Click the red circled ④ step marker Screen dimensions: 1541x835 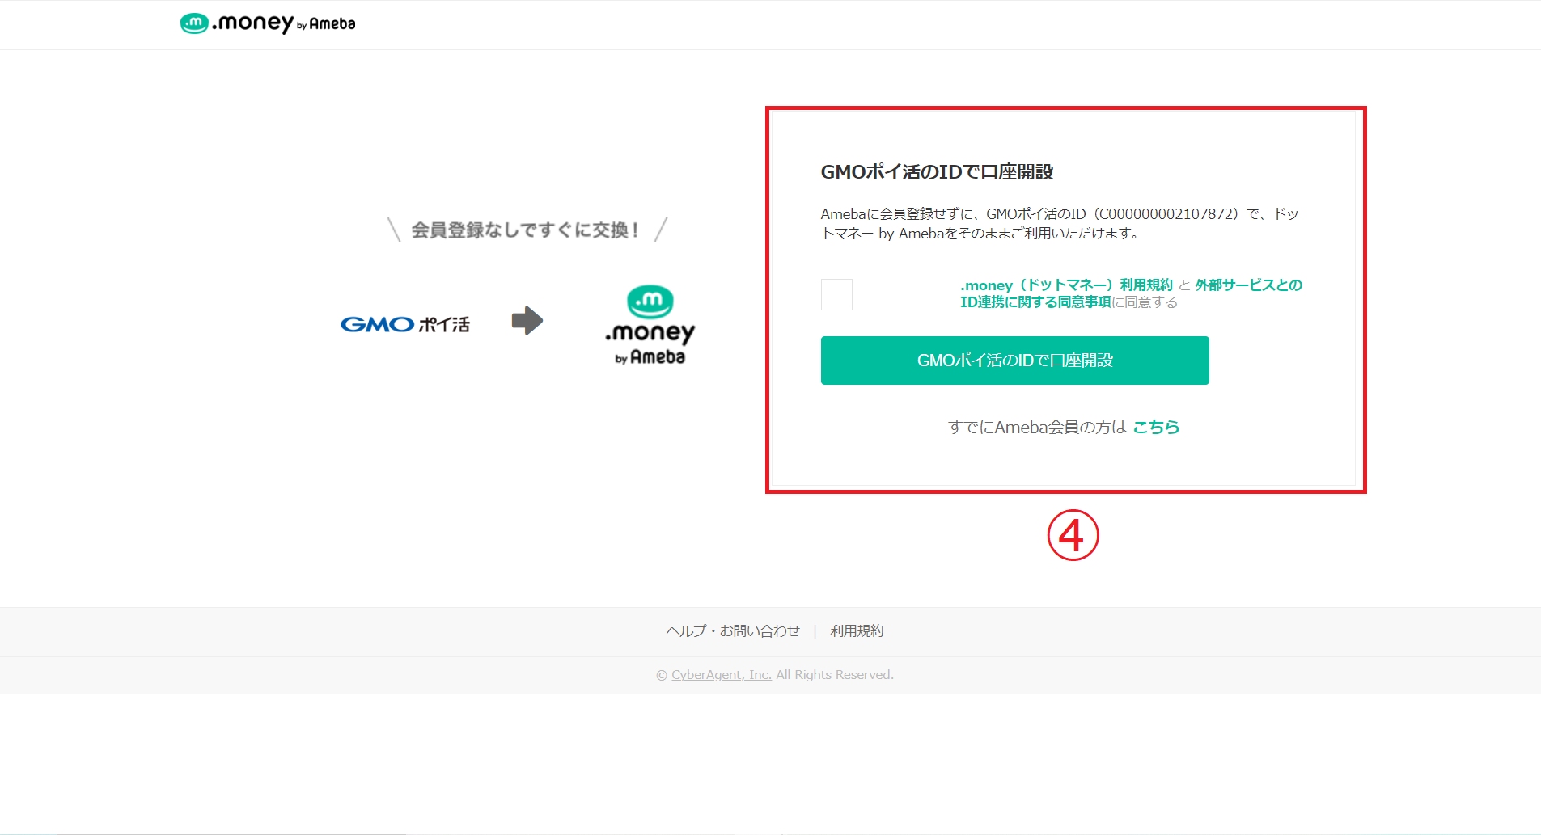point(1073,535)
